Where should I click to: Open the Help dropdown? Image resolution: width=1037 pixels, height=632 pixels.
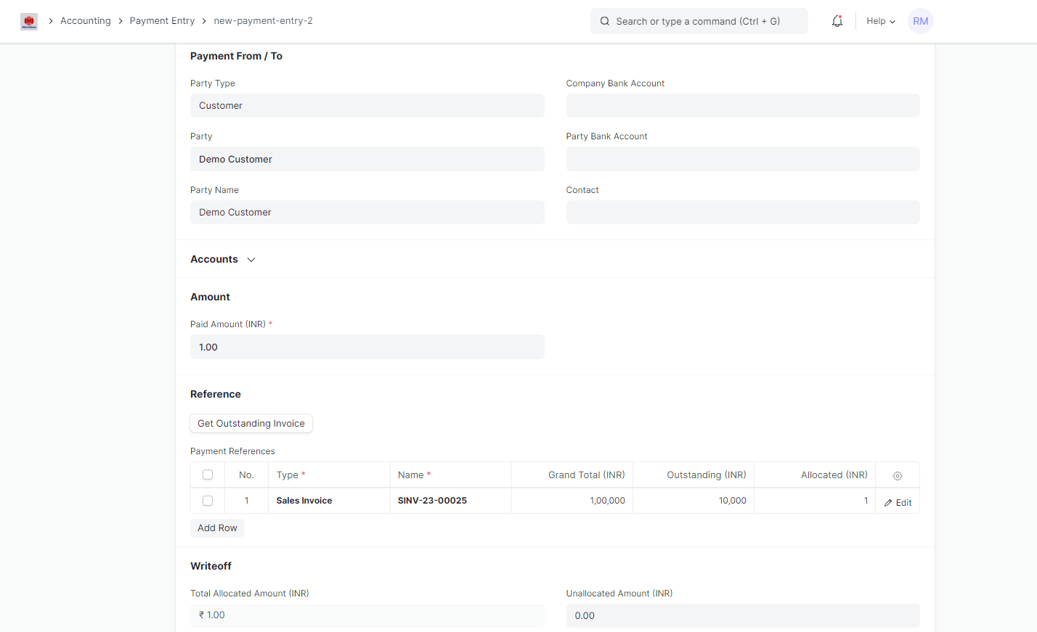coord(881,21)
